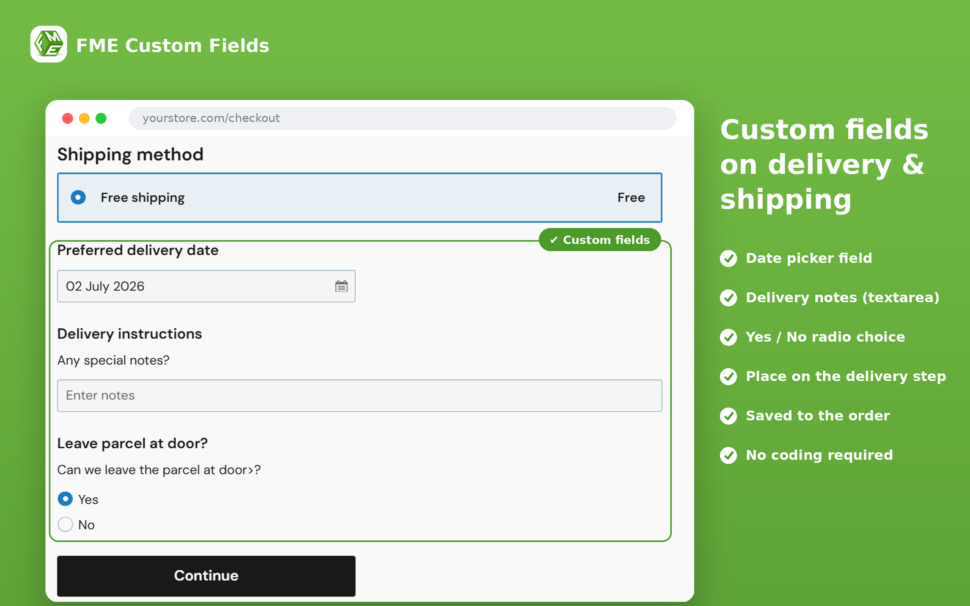Open the Preferred delivery date field
This screenshot has width=970, height=606.
[206, 286]
